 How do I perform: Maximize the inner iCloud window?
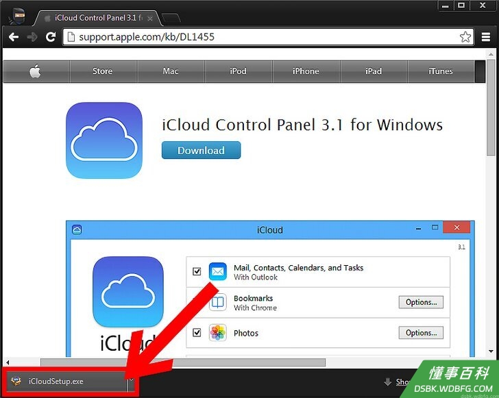click(435, 227)
